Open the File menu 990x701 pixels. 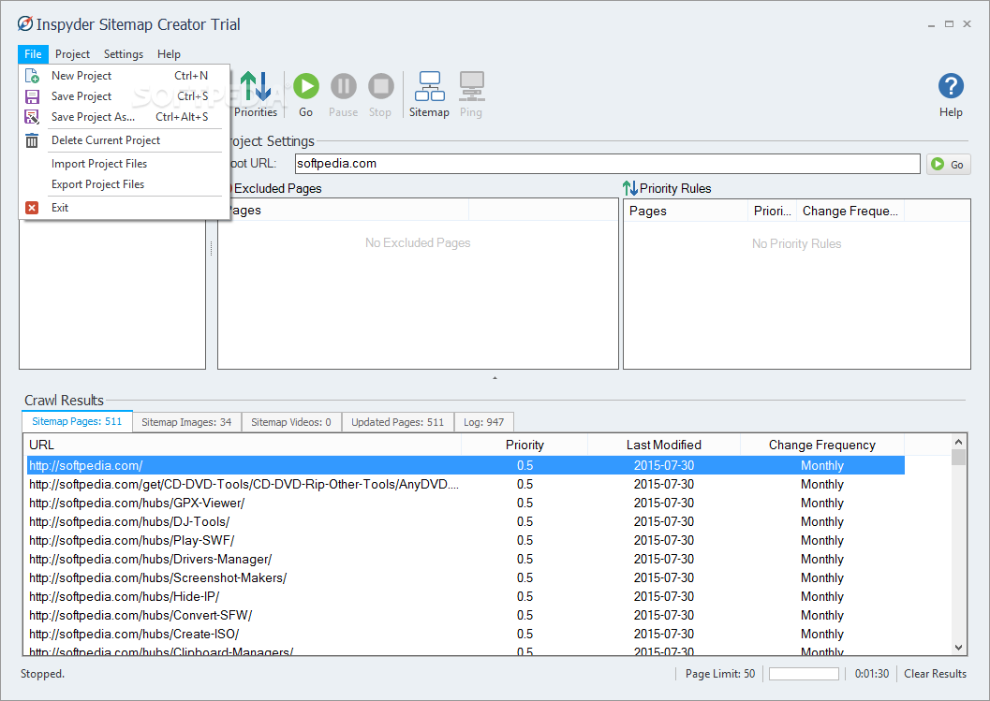34,54
